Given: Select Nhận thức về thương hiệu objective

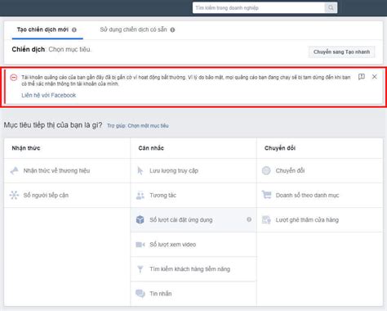Looking at the screenshot, I should click(67, 171).
